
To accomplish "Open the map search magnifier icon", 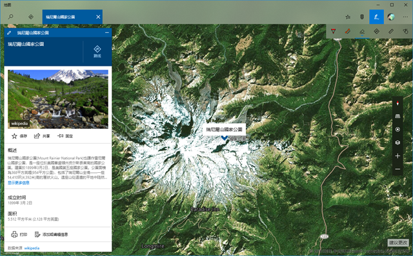I will point(10,17).
